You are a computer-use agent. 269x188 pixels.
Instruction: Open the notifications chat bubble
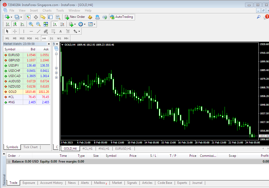pyautogui.click(x=266, y=17)
